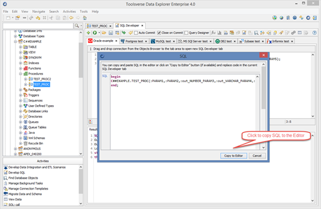Collapse the Procedures tree node
Screen dimensions: 321x209
(21, 73)
